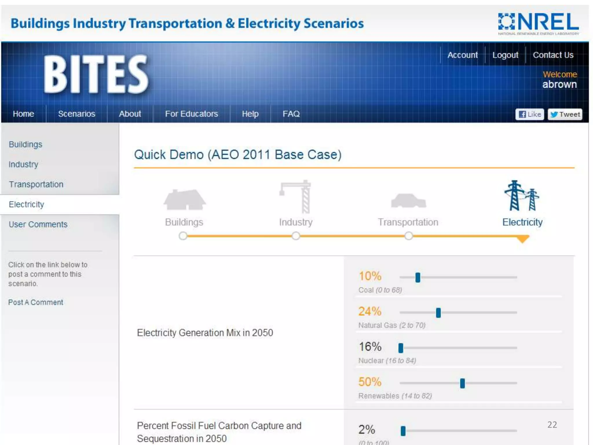The width and height of the screenshot is (593, 445).
Task: Click the Transportation car icon
Action: click(x=408, y=200)
